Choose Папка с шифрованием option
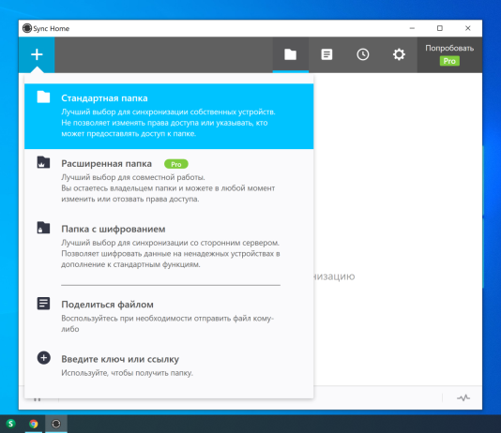 [169, 246]
